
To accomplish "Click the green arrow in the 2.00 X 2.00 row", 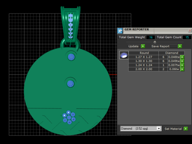I will [x=182, y=69].
